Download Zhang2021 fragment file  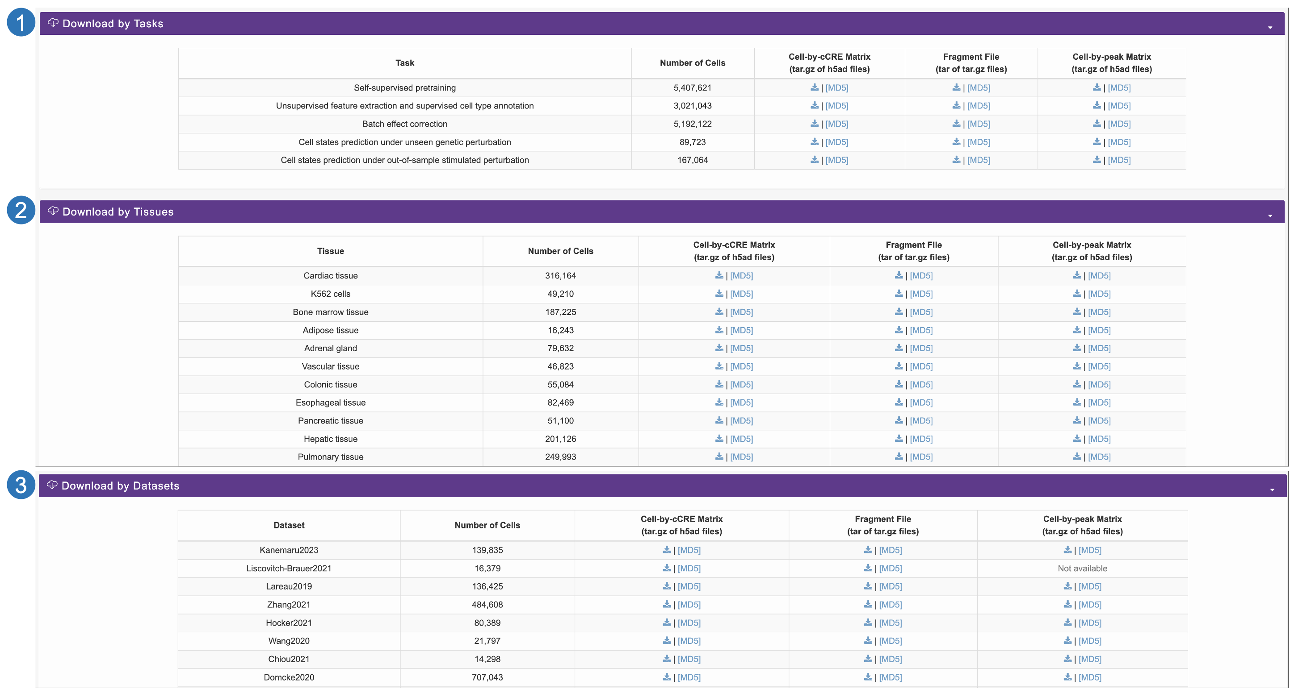pos(868,605)
